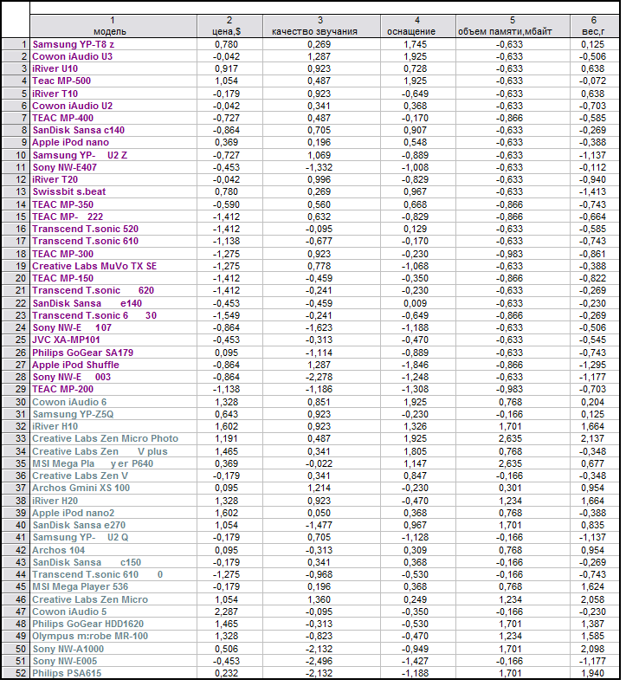The width and height of the screenshot is (639, 686).
Task: Click the Philips GoGear HDD1620 cell
Action: (x=113, y=625)
